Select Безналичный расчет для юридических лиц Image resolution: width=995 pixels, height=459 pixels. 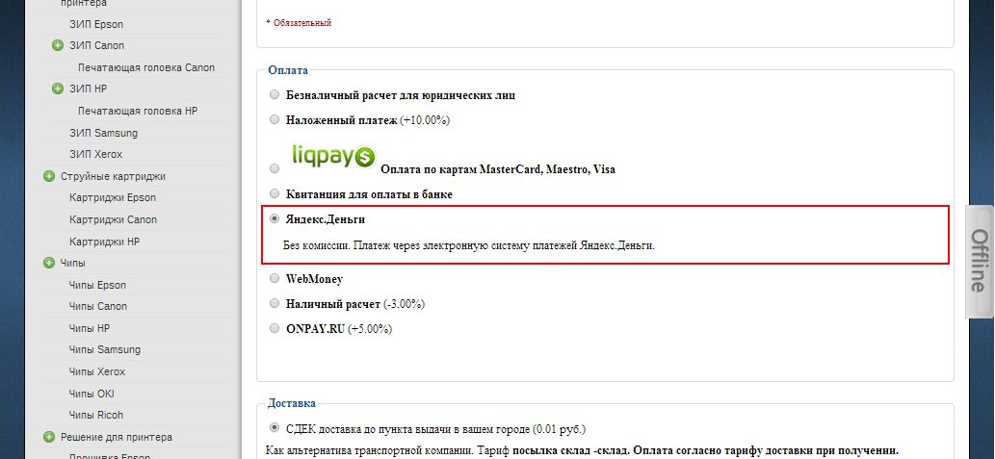pyautogui.click(x=275, y=95)
